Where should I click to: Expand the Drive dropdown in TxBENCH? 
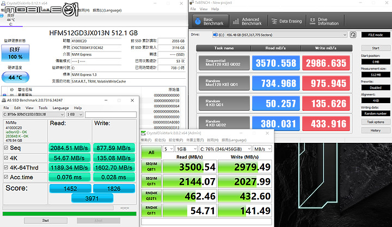(345, 35)
